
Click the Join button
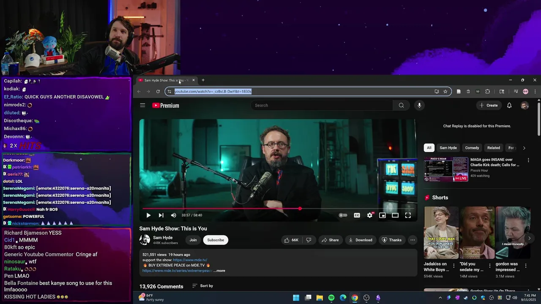[193, 240]
